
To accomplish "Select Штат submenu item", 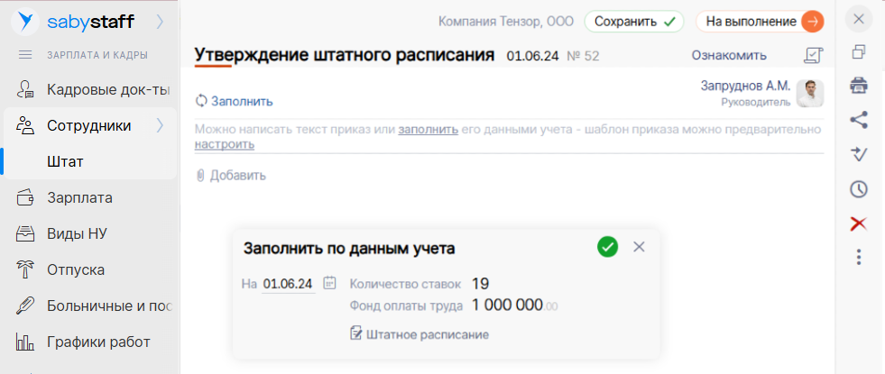I will coord(65,161).
